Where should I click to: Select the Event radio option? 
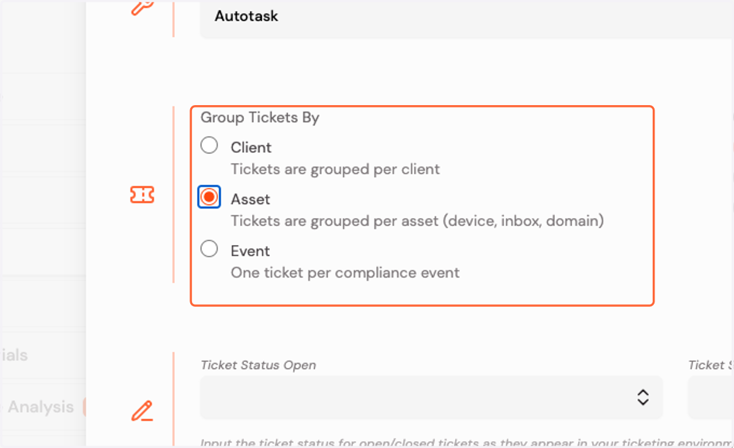click(x=209, y=249)
